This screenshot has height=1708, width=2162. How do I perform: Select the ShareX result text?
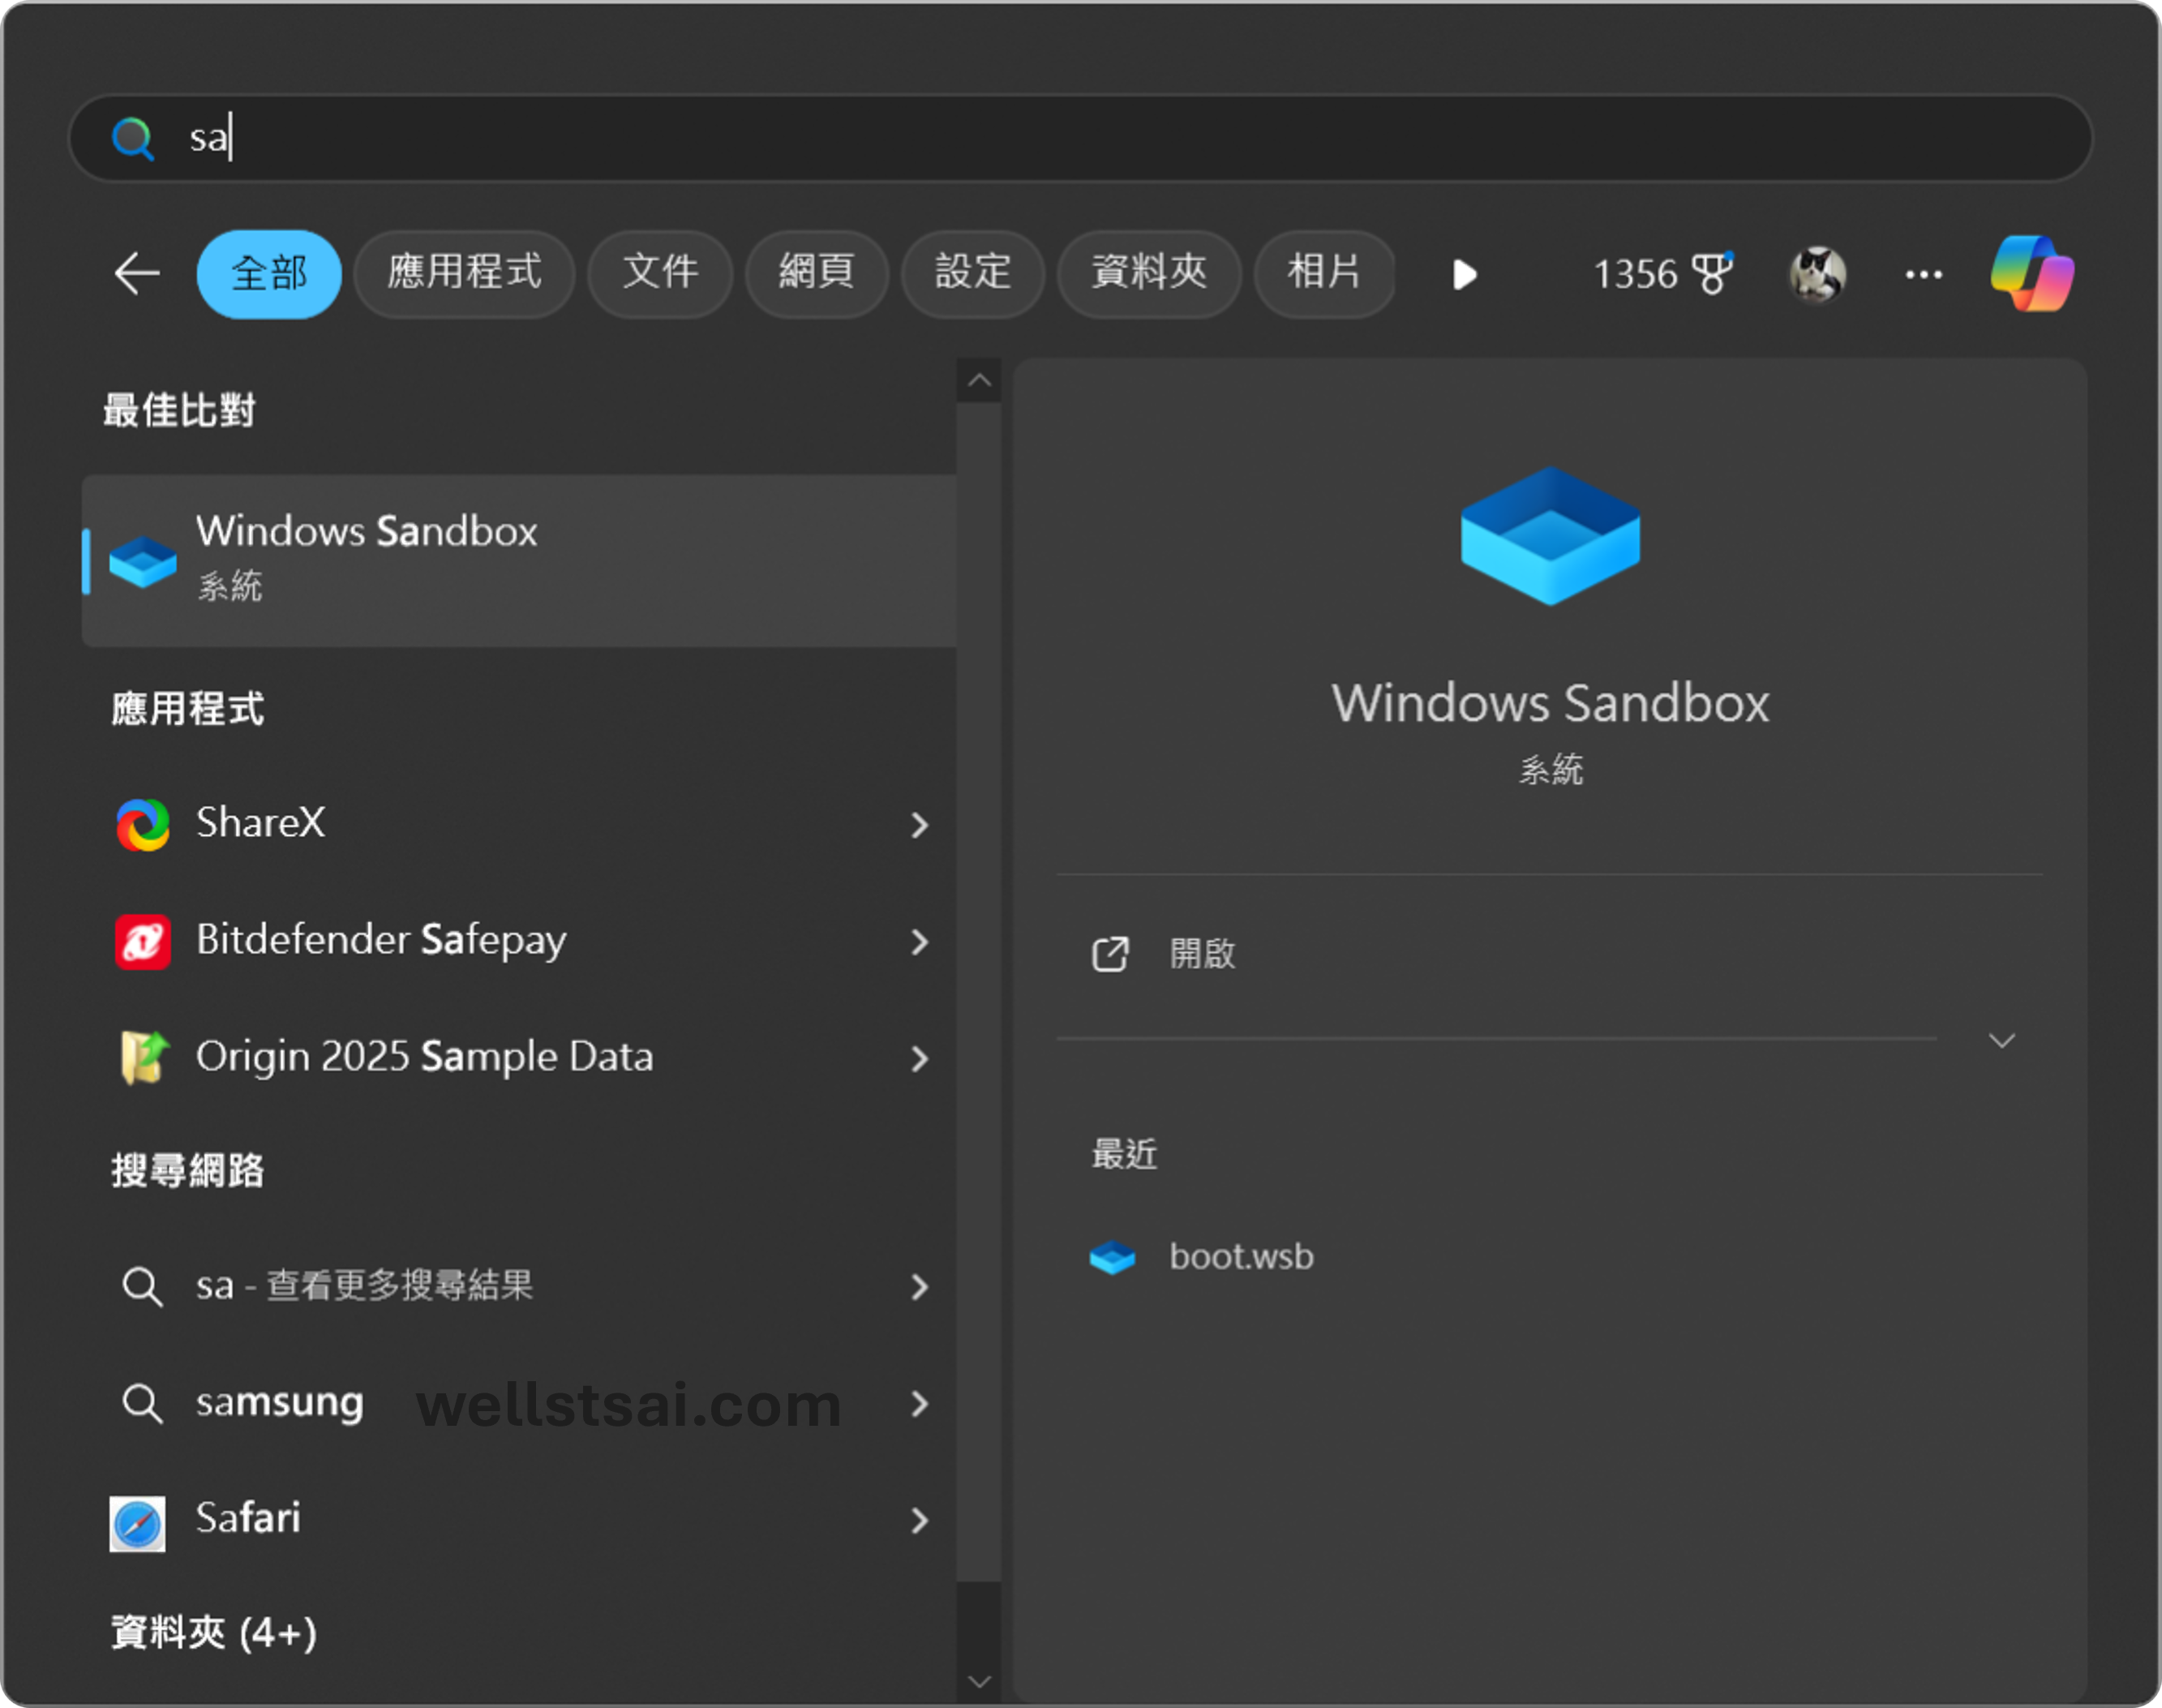[260, 823]
